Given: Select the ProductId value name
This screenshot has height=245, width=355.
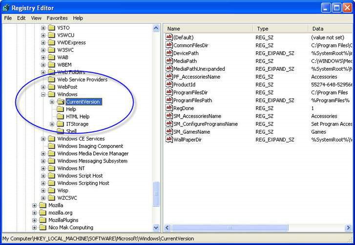Looking at the screenshot, I should (x=184, y=84).
